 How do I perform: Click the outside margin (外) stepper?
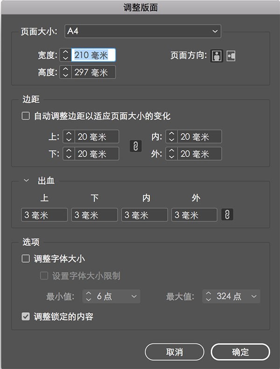pos(171,154)
